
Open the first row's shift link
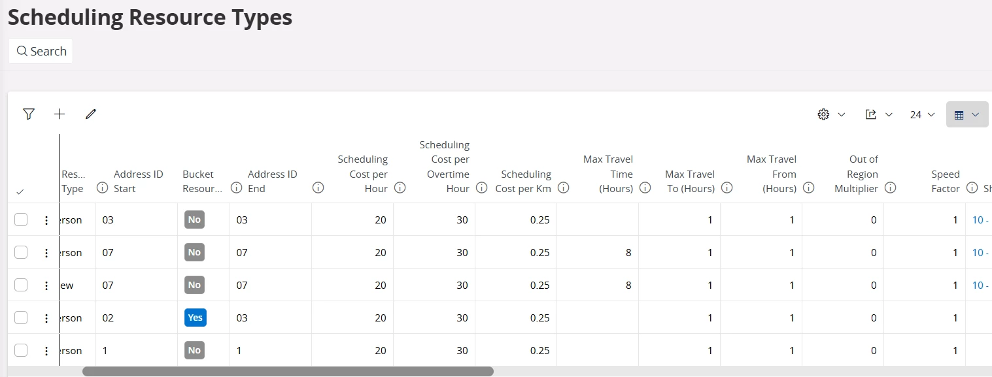point(980,220)
